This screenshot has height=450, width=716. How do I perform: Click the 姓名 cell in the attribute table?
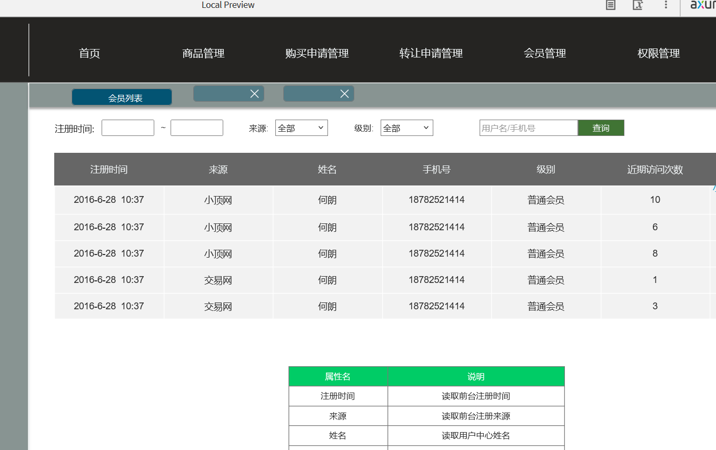[x=338, y=436]
